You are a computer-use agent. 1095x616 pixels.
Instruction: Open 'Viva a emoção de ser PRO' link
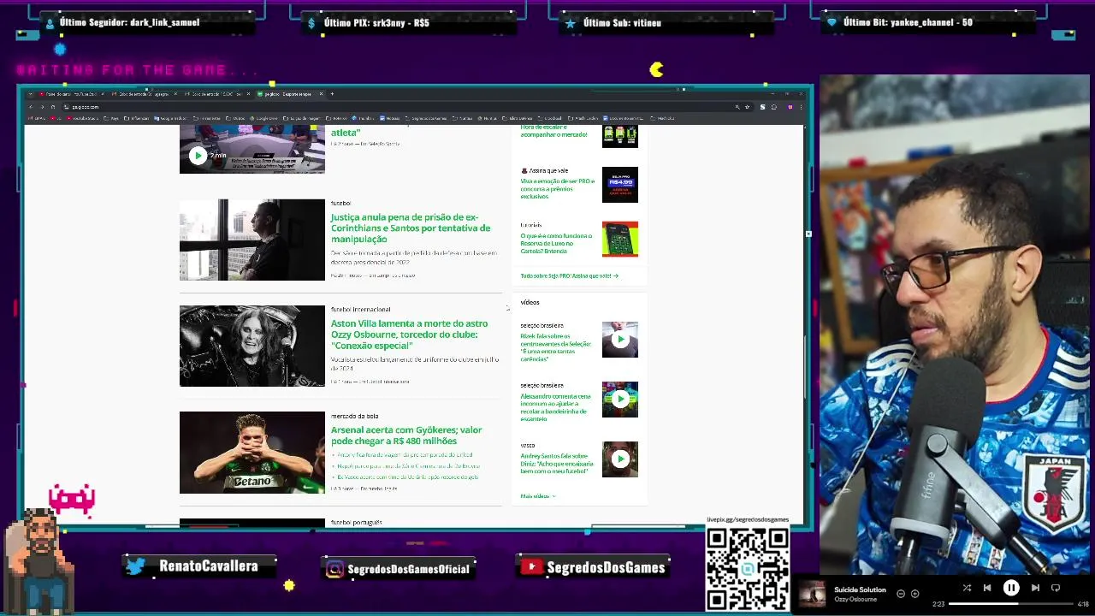(557, 188)
